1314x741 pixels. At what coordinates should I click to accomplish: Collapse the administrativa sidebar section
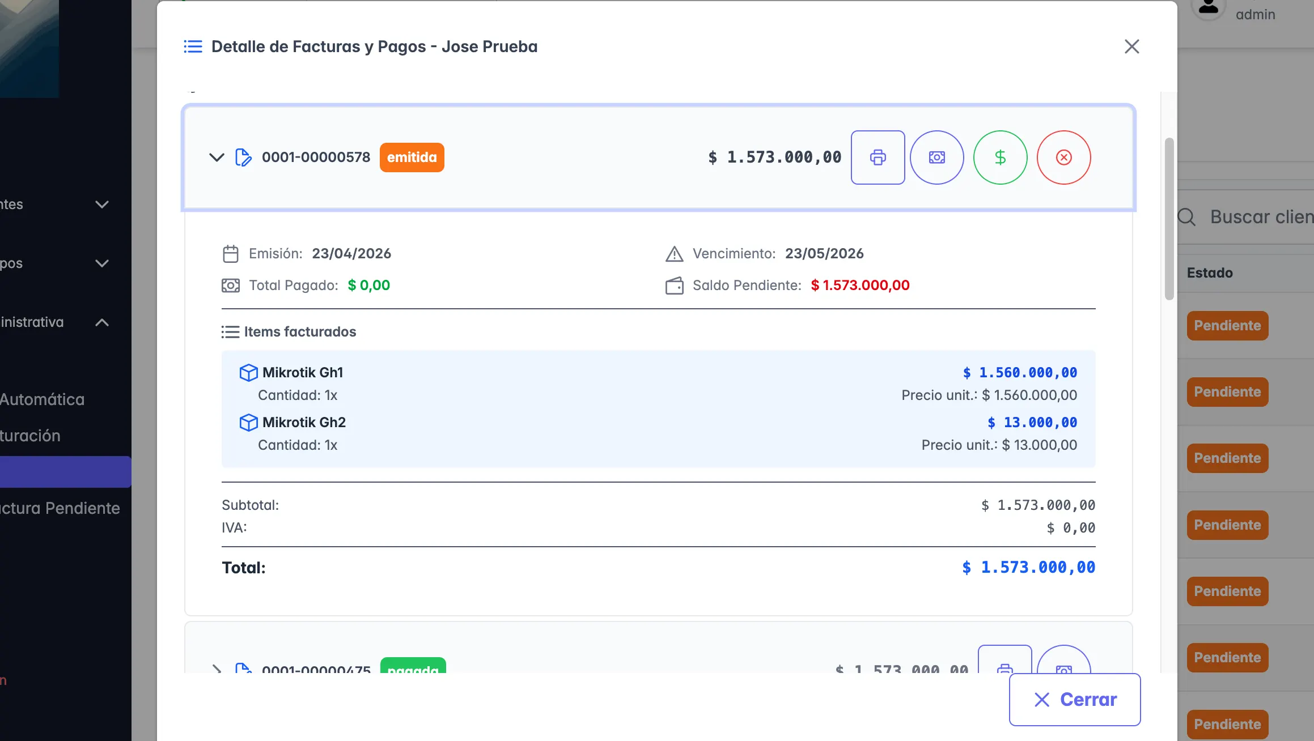pos(102,322)
